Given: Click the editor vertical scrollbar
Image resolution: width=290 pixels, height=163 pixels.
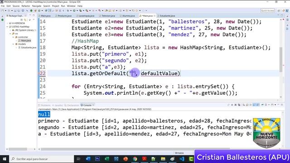Looking at the screenshot, I should [x=281, y=59].
